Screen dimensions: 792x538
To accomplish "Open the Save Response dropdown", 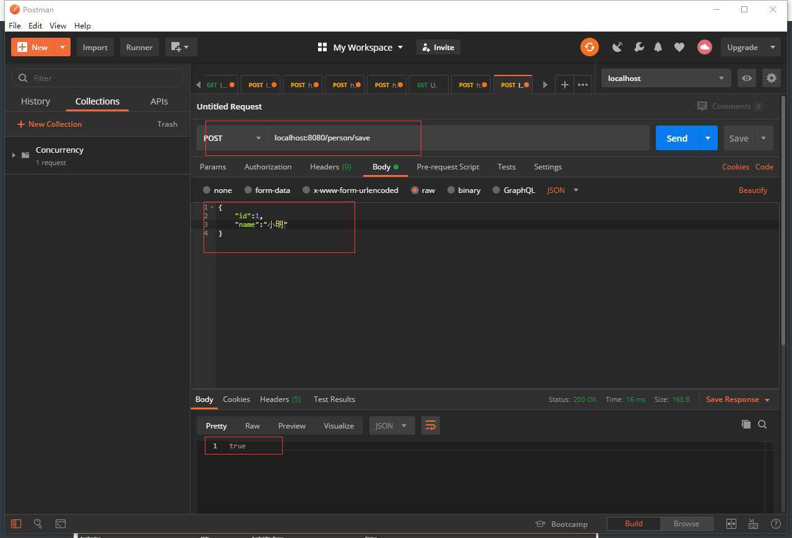I will click(x=738, y=399).
